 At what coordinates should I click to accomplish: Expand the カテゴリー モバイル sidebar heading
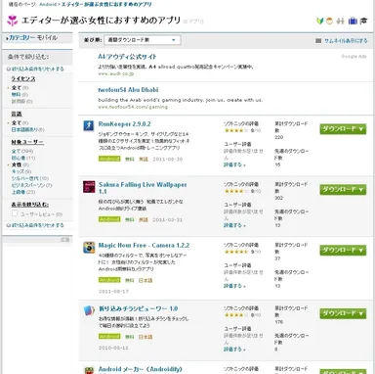click(32, 38)
